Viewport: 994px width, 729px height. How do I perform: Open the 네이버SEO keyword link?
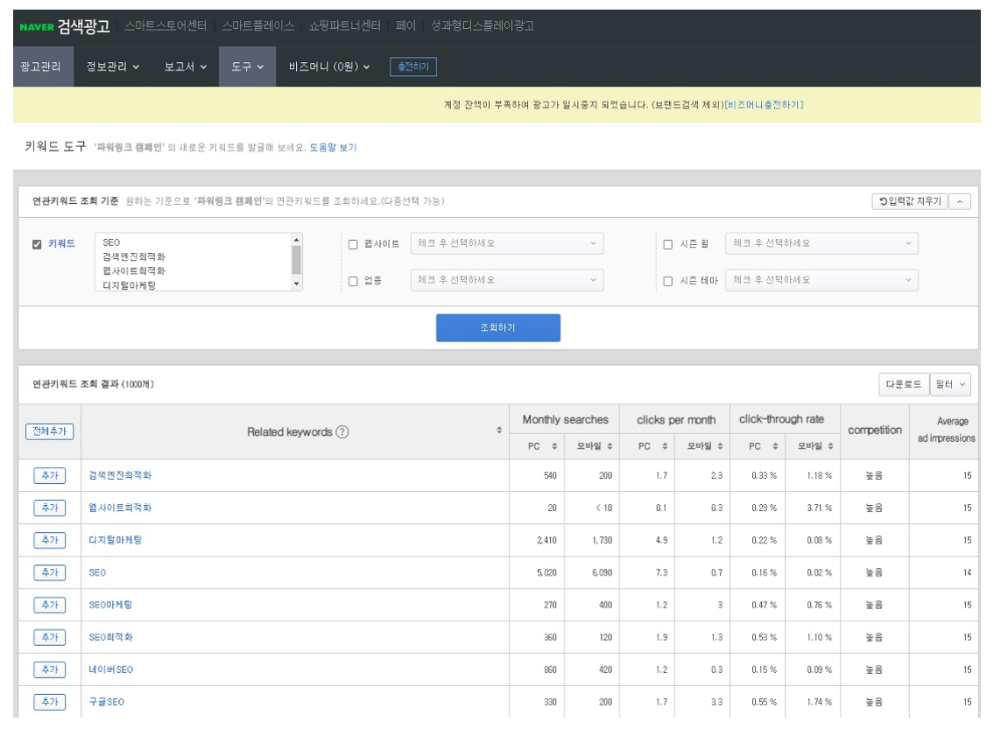pos(111,669)
